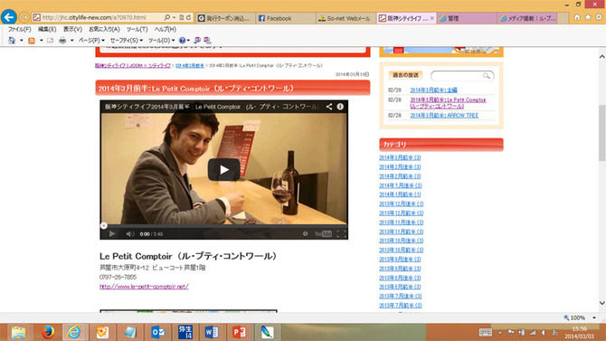Open 2014年3月前半:全編 link
The height and width of the screenshot is (341, 606).
433,90
